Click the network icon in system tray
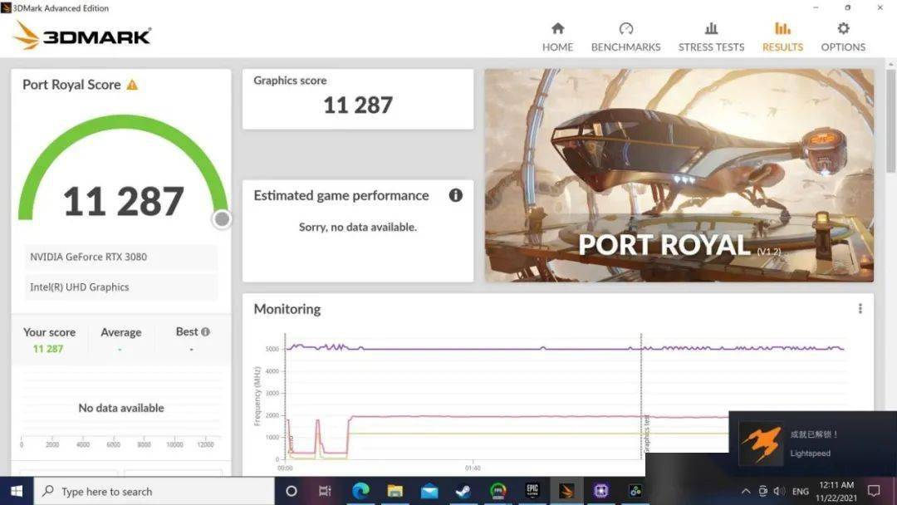Screen dimensions: 897x505 coord(762,491)
